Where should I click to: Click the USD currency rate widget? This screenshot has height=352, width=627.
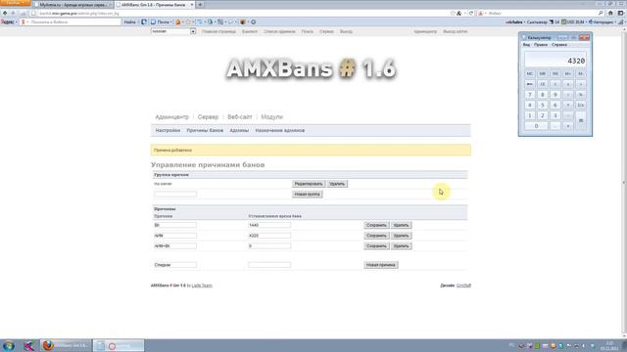(573, 22)
